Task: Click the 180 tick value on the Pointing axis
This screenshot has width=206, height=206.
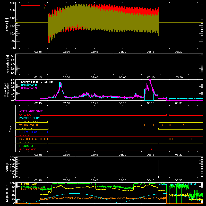Action: 12,3
